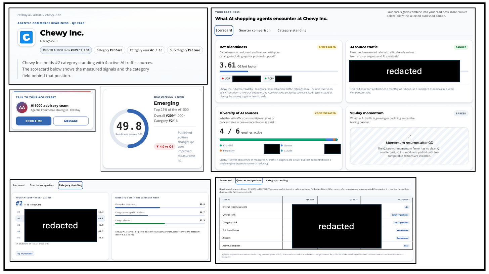Select the #1 row in the category rank list
This screenshot has height=274, width=489.
click(x=60, y=212)
